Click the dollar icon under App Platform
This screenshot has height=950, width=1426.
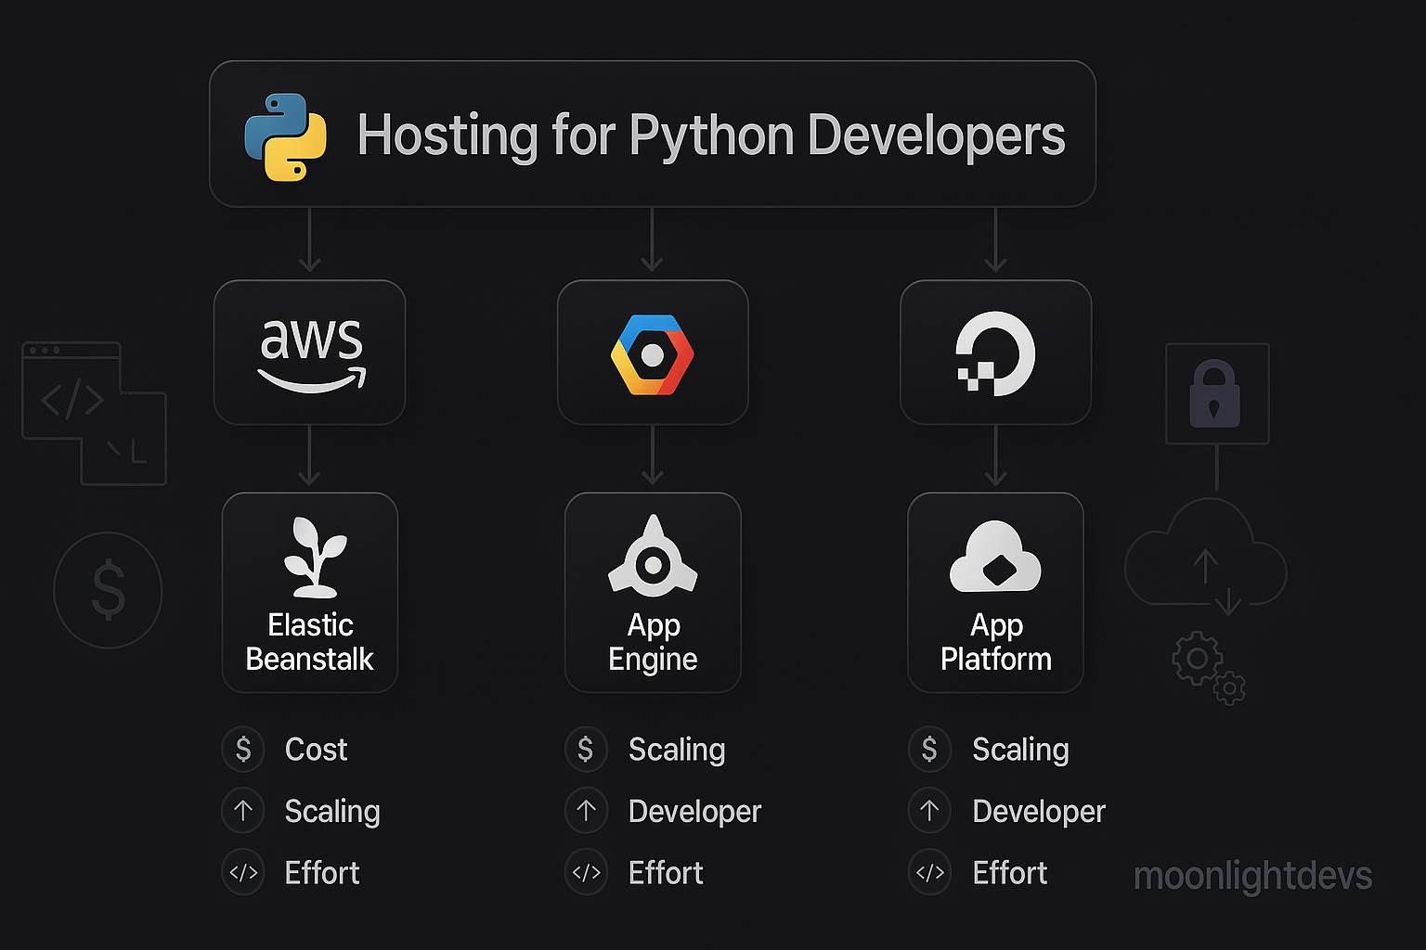pyautogui.click(x=929, y=749)
